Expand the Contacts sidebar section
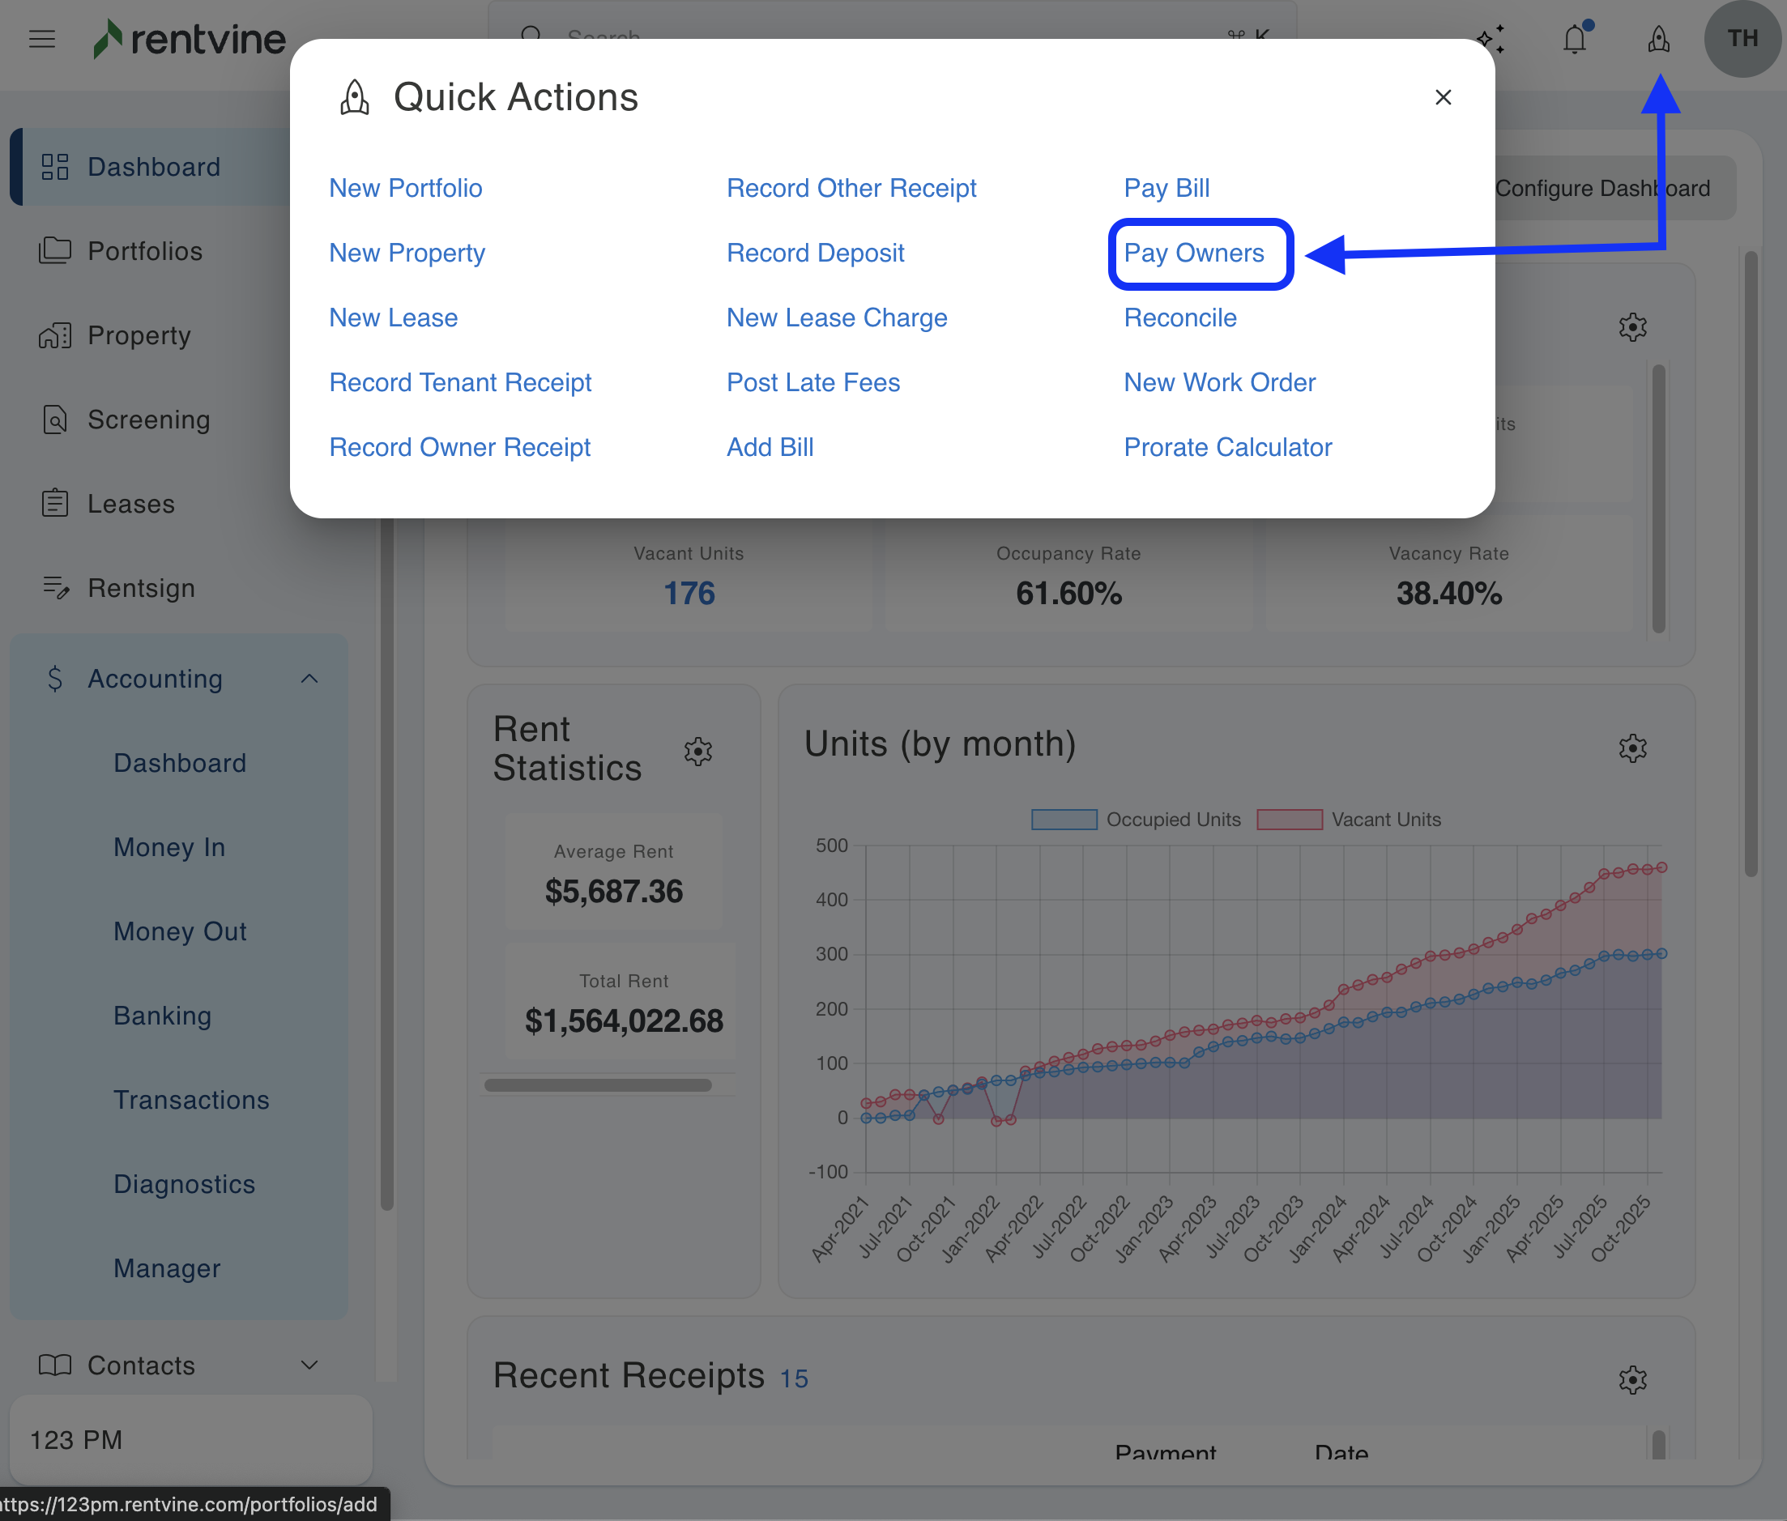The width and height of the screenshot is (1787, 1521). (x=309, y=1365)
